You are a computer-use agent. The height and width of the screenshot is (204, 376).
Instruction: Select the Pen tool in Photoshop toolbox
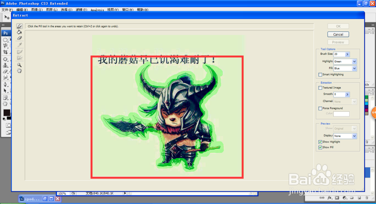point(5,85)
